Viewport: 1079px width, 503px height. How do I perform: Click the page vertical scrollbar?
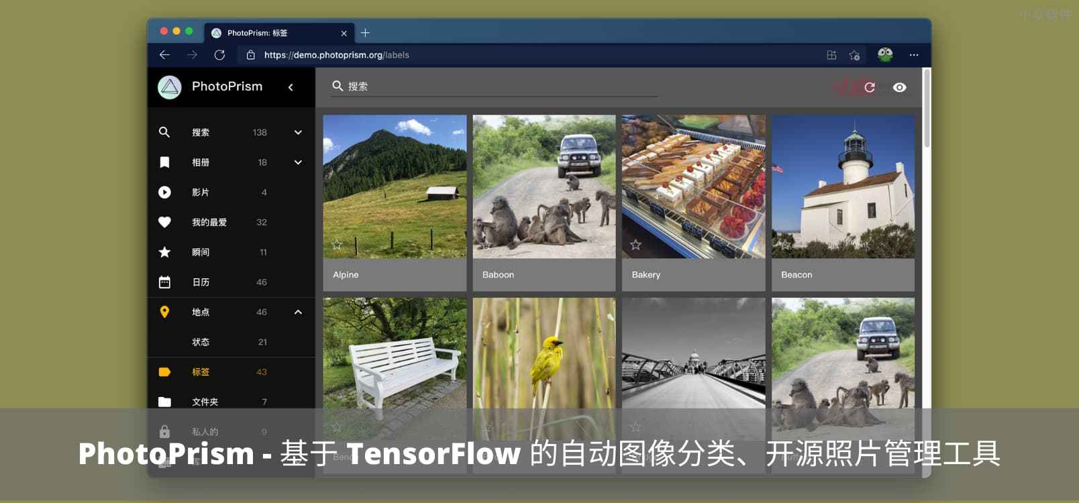[927, 108]
